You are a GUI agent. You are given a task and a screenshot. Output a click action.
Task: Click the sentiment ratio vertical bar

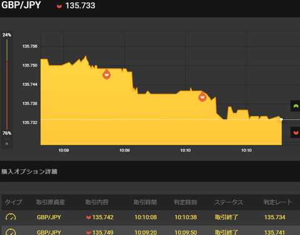[7, 85]
